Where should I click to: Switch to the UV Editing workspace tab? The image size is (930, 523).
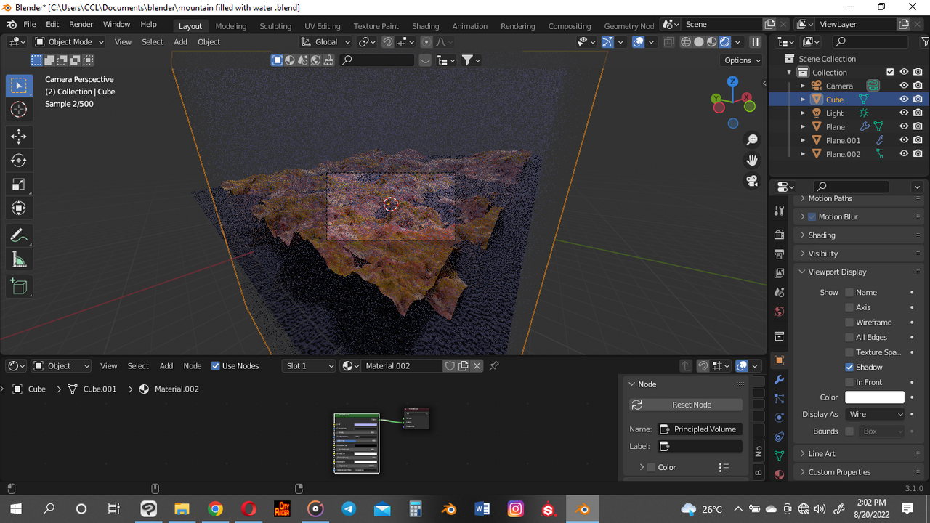(322, 25)
